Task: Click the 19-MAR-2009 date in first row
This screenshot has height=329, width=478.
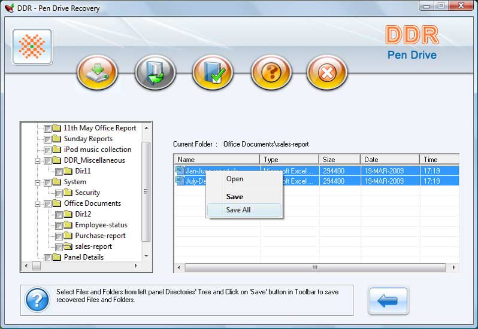Action: [384, 170]
